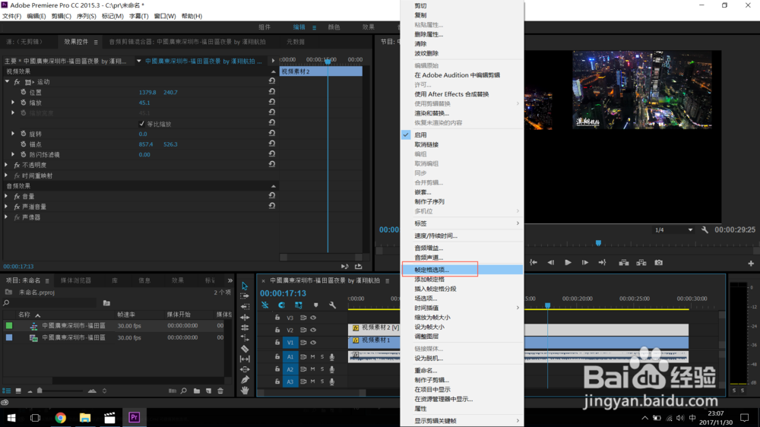Select the Hand tool
The image size is (760, 427).
coord(245,391)
